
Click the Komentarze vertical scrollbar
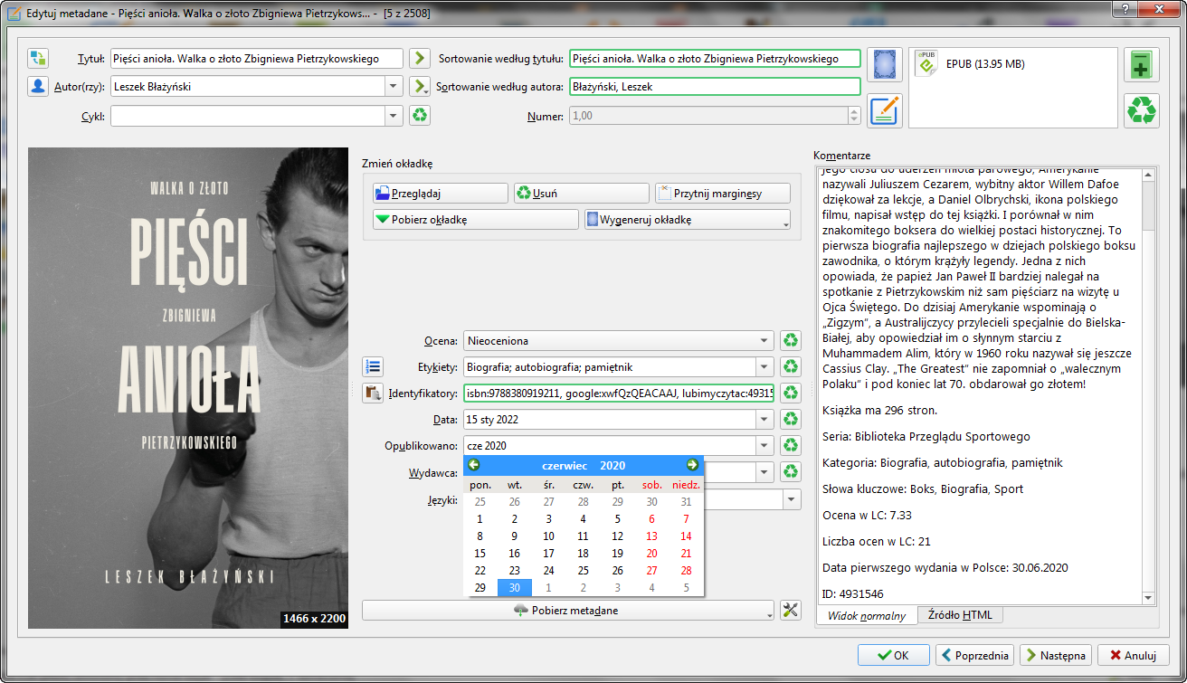click(x=1149, y=386)
